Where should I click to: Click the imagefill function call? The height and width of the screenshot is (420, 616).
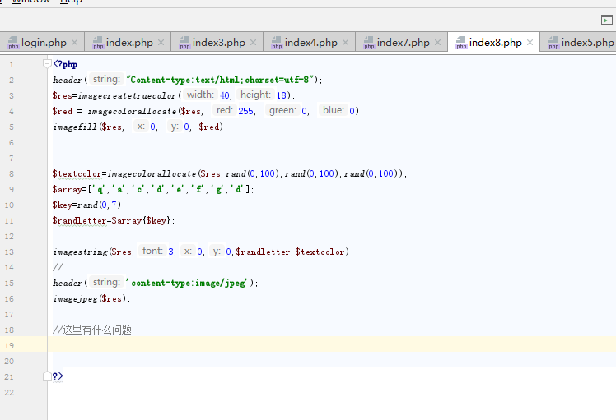75,127
